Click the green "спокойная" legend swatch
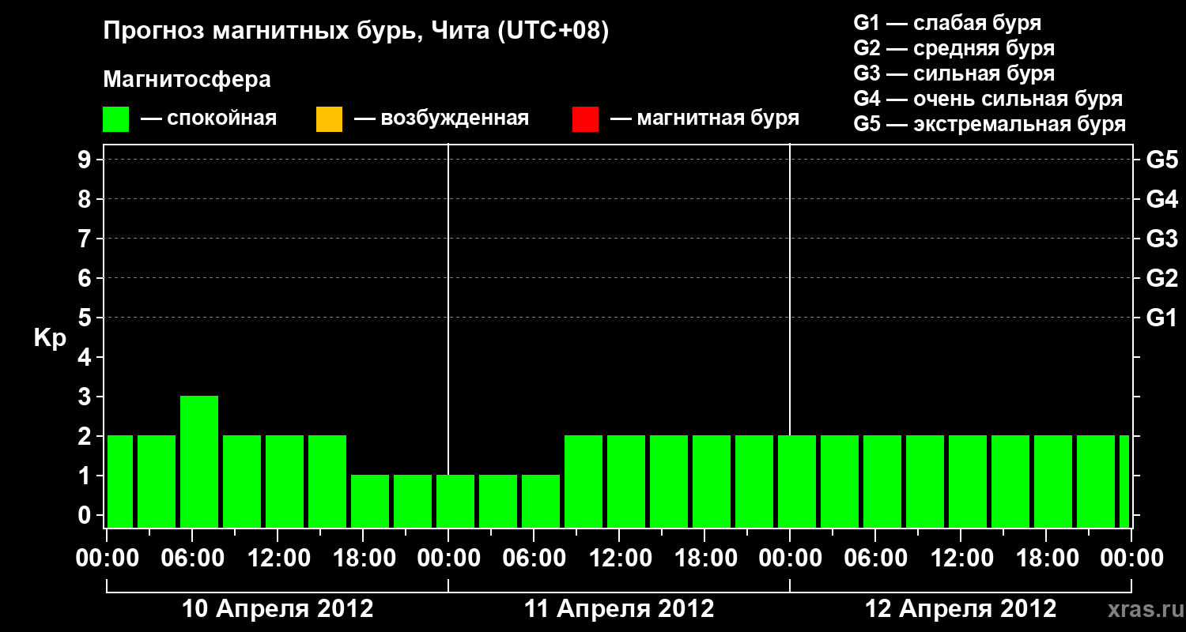Viewport: 1186px width, 632px height. pyautogui.click(x=116, y=119)
